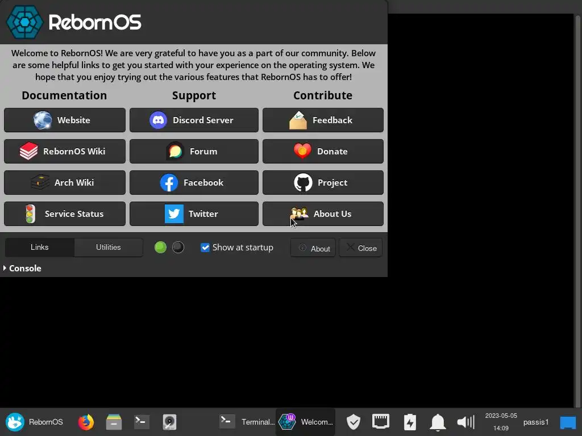Click the blue show desktop icon
The image size is (582, 436).
coord(568,422)
